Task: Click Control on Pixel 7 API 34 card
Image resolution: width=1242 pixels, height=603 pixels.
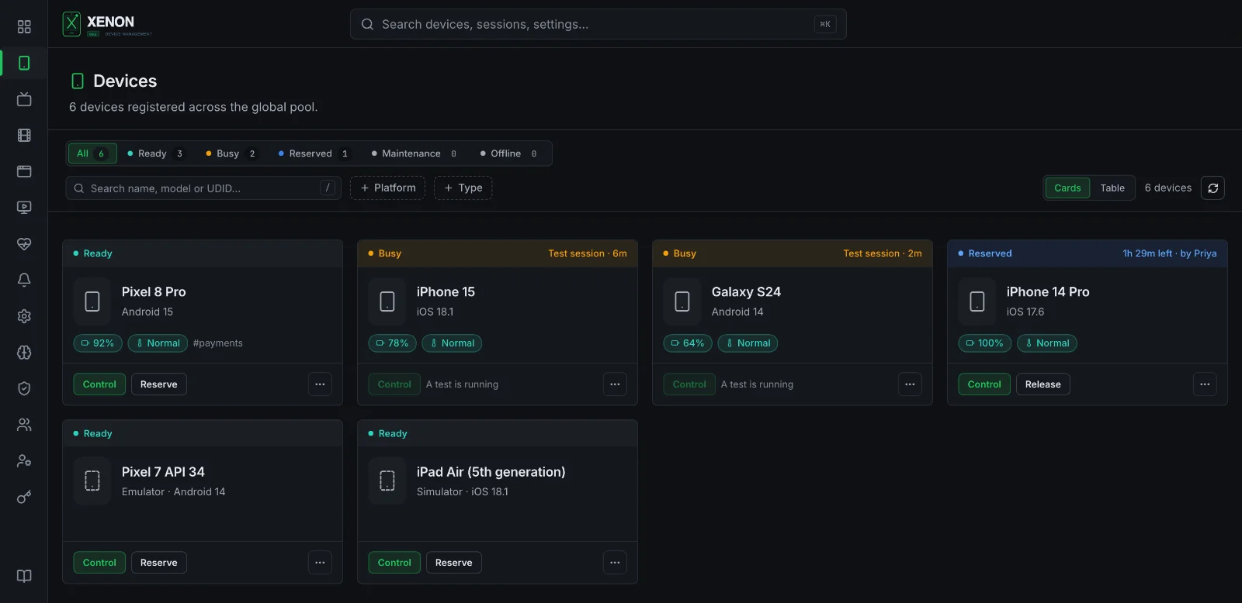Action: (x=99, y=563)
